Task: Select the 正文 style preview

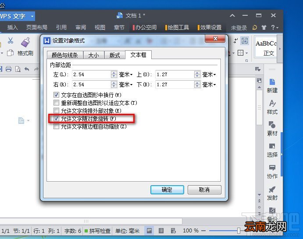Action: (266, 48)
